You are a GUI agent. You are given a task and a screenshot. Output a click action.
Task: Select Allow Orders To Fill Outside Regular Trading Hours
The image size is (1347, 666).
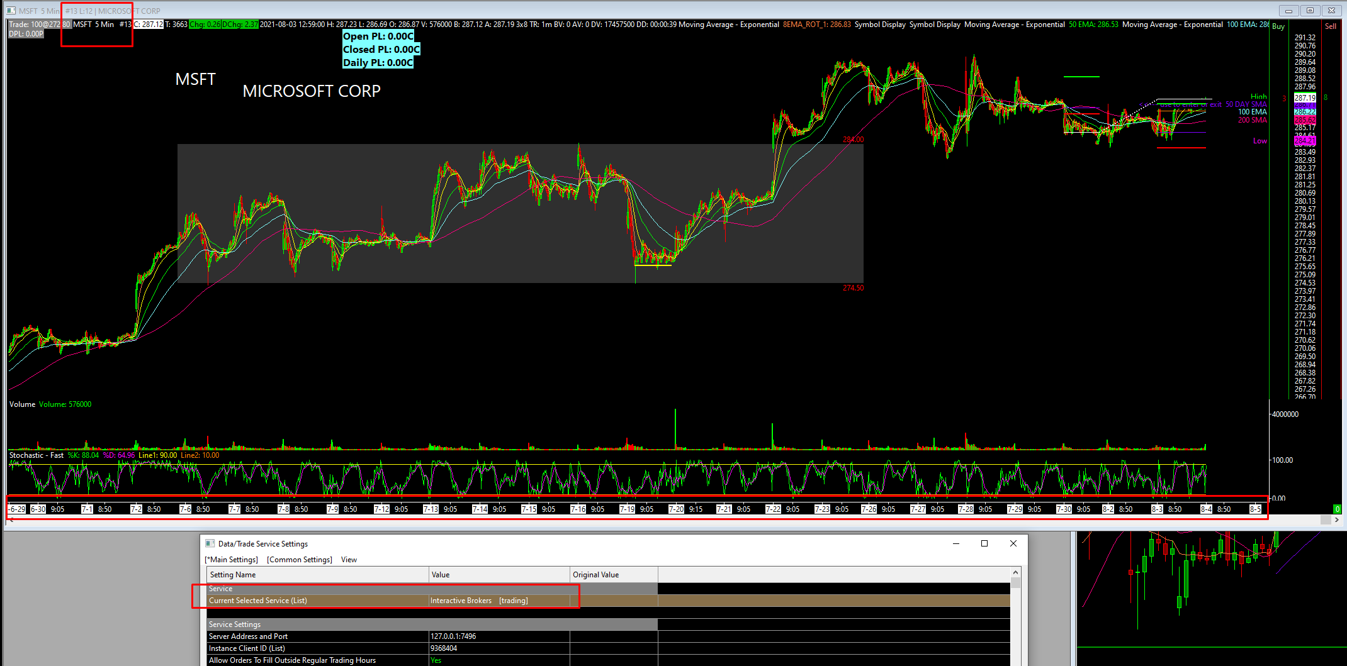[318, 660]
